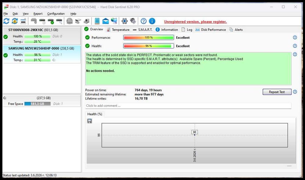Click the Free Space 181,3 GB bar
The height and width of the screenshot is (180, 305).
tap(37, 104)
